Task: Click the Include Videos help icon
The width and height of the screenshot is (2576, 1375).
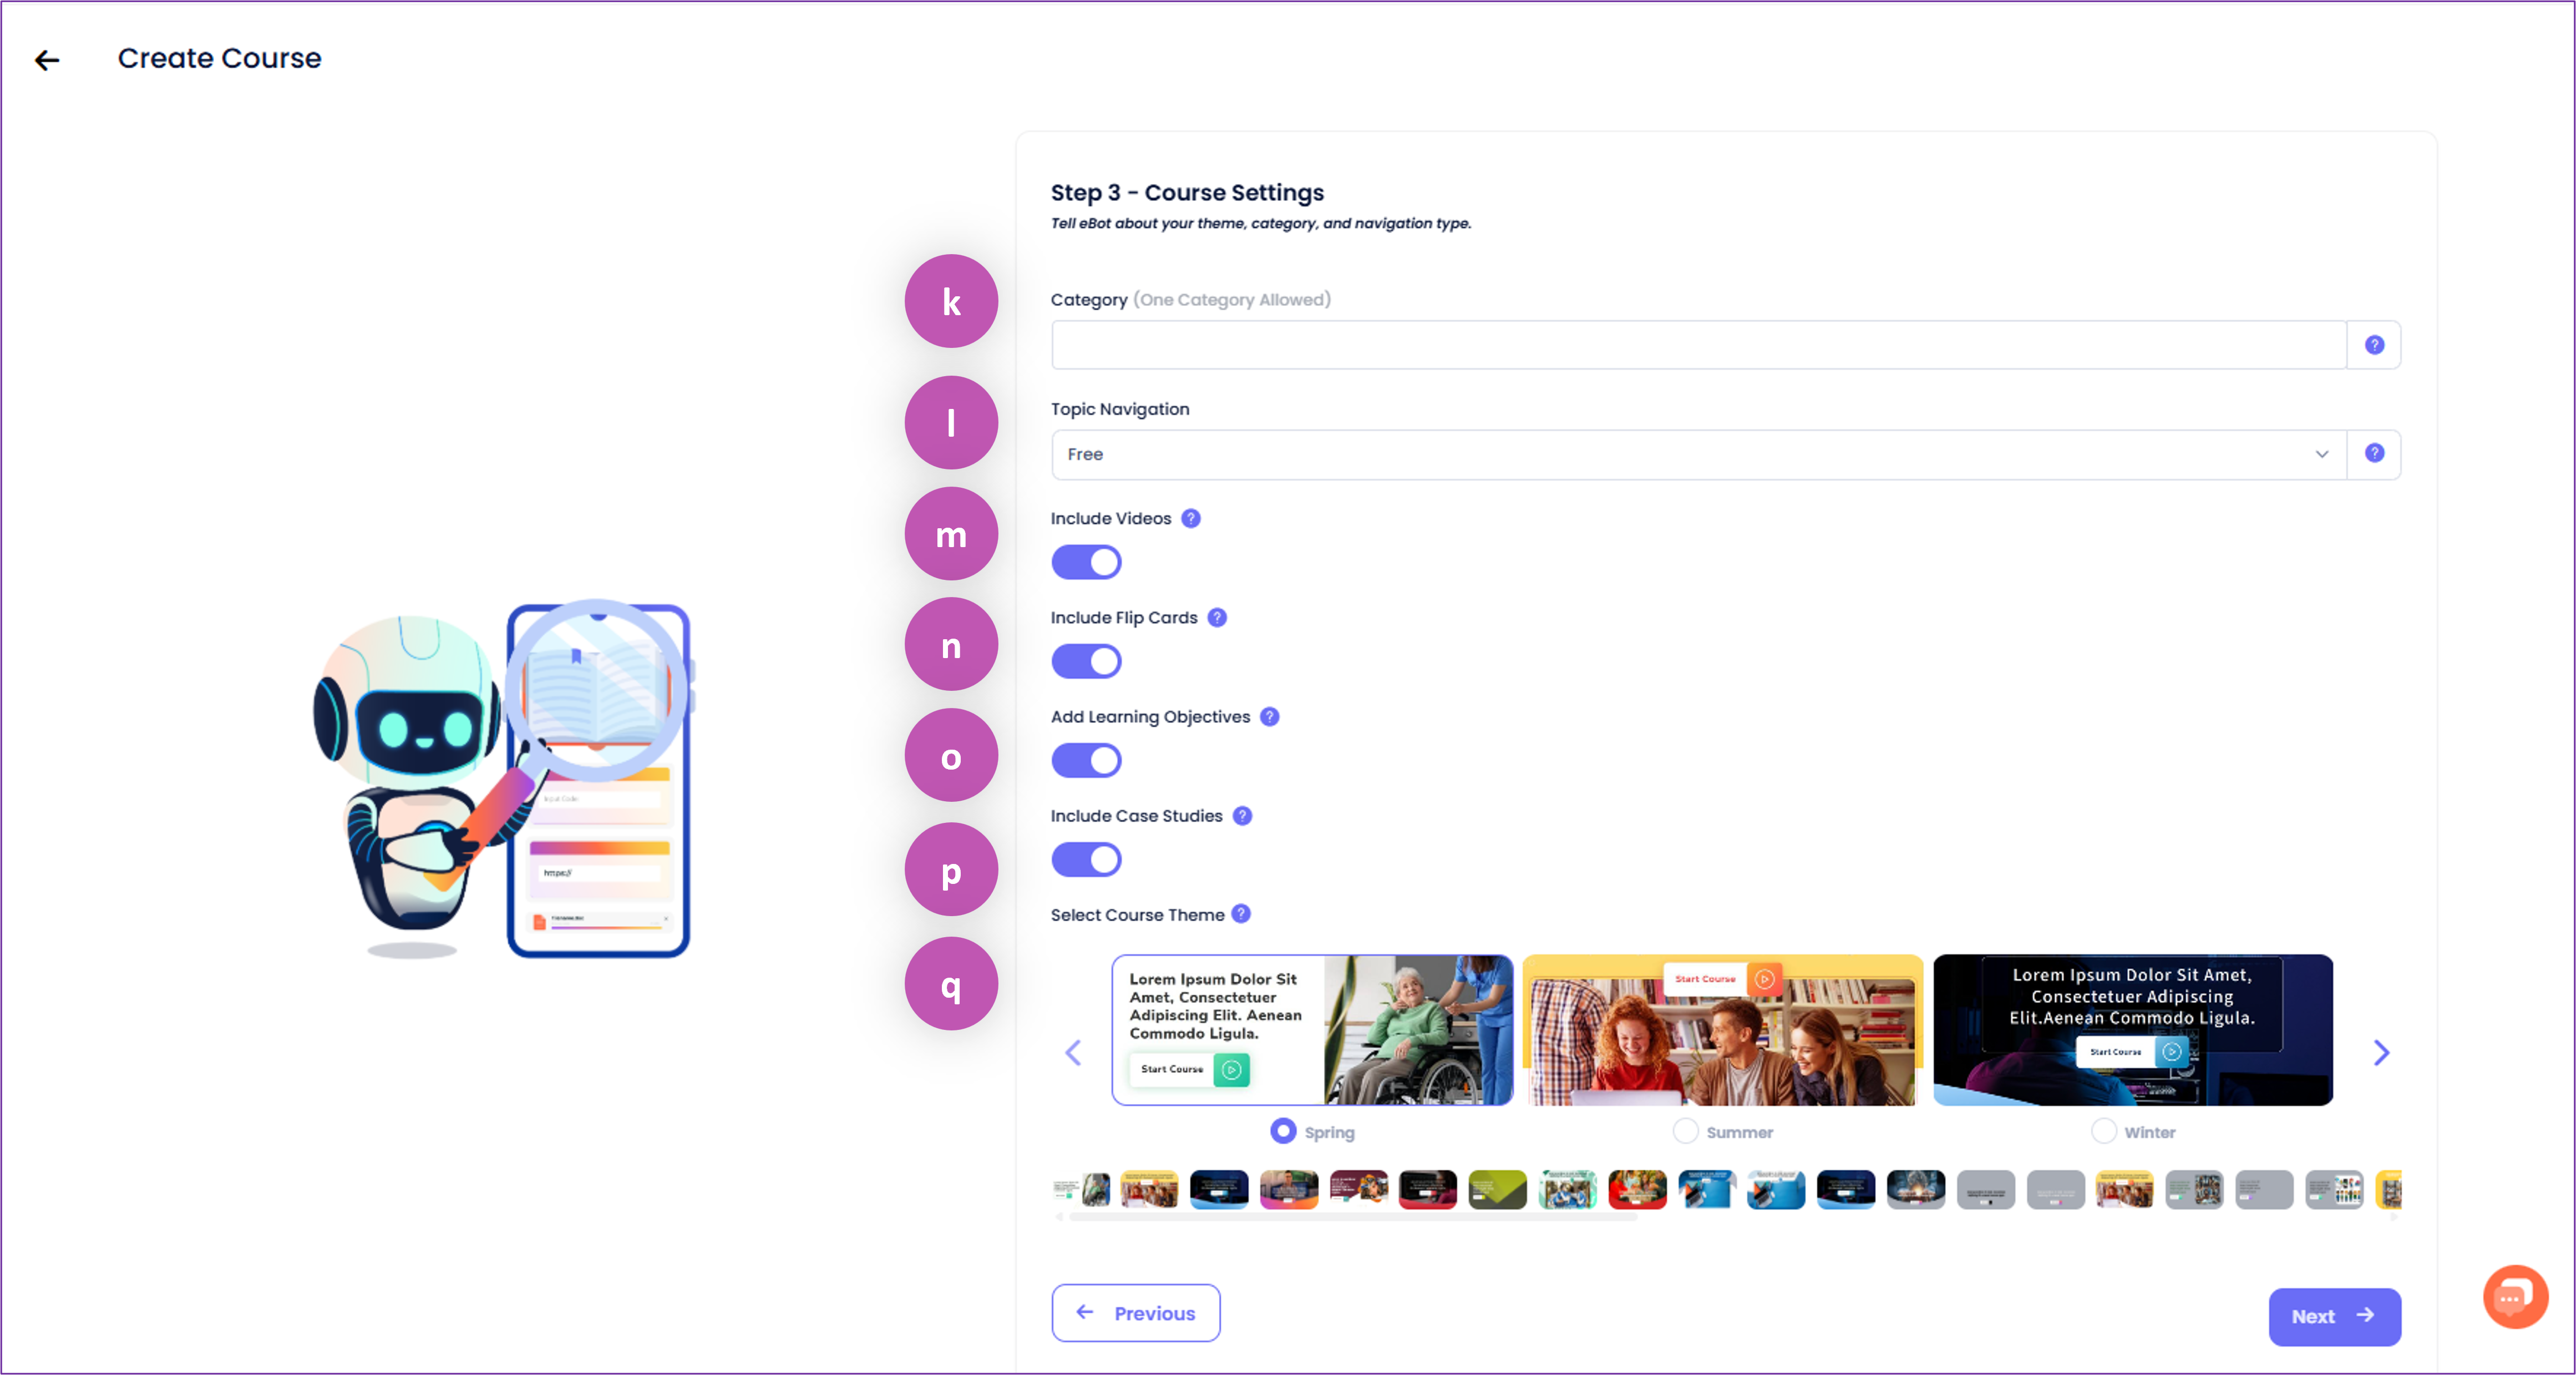Action: pyautogui.click(x=1190, y=518)
